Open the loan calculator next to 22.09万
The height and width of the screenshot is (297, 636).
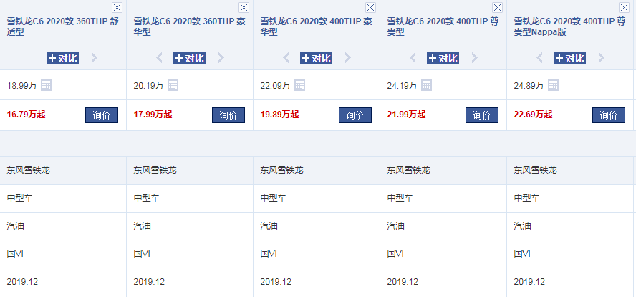click(x=300, y=85)
